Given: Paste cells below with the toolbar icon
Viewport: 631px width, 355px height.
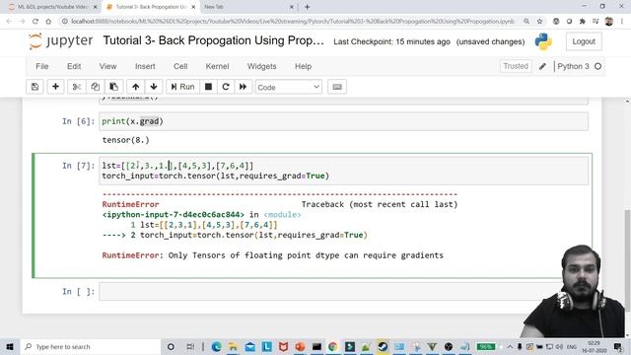Looking at the screenshot, I should 114,87.
